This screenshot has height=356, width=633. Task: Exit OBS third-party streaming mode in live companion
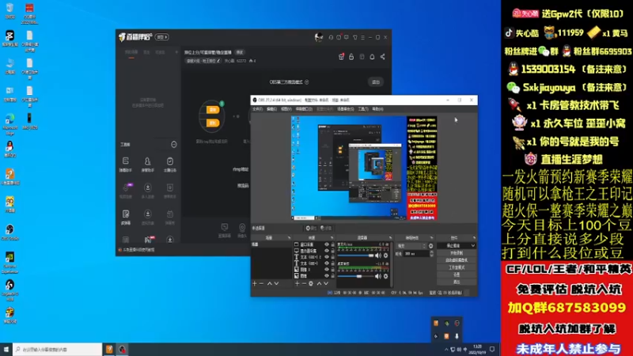point(376,82)
